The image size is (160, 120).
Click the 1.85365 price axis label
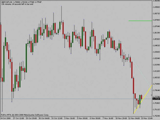point(156,39)
